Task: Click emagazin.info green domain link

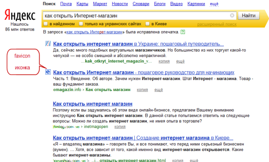Action: coord(67,89)
